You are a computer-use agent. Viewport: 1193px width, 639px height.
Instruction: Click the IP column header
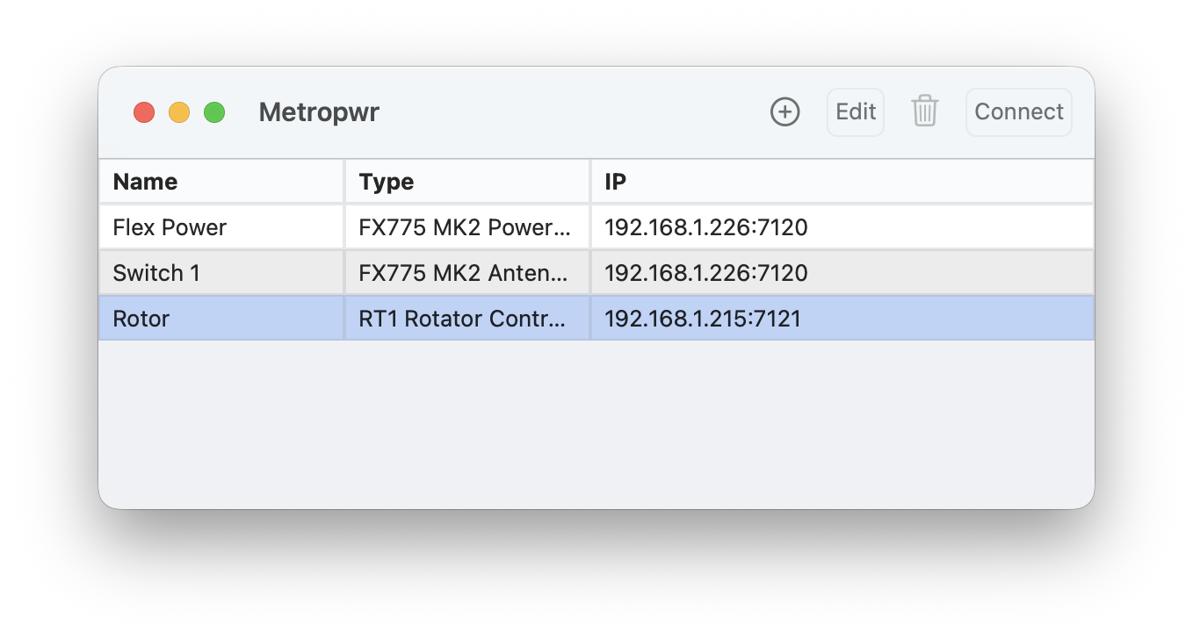616,182
